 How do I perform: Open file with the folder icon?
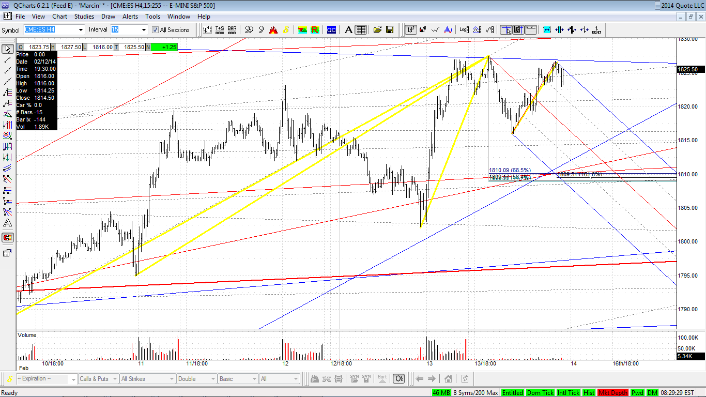[377, 29]
